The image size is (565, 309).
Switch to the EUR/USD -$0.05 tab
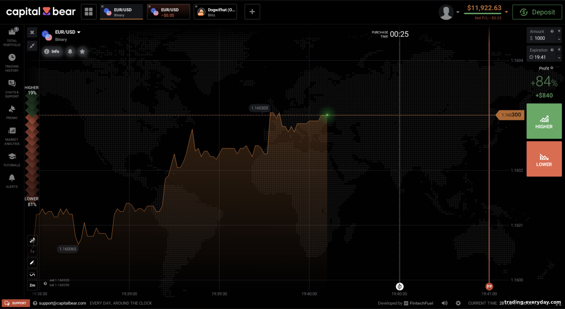[x=168, y=12]
